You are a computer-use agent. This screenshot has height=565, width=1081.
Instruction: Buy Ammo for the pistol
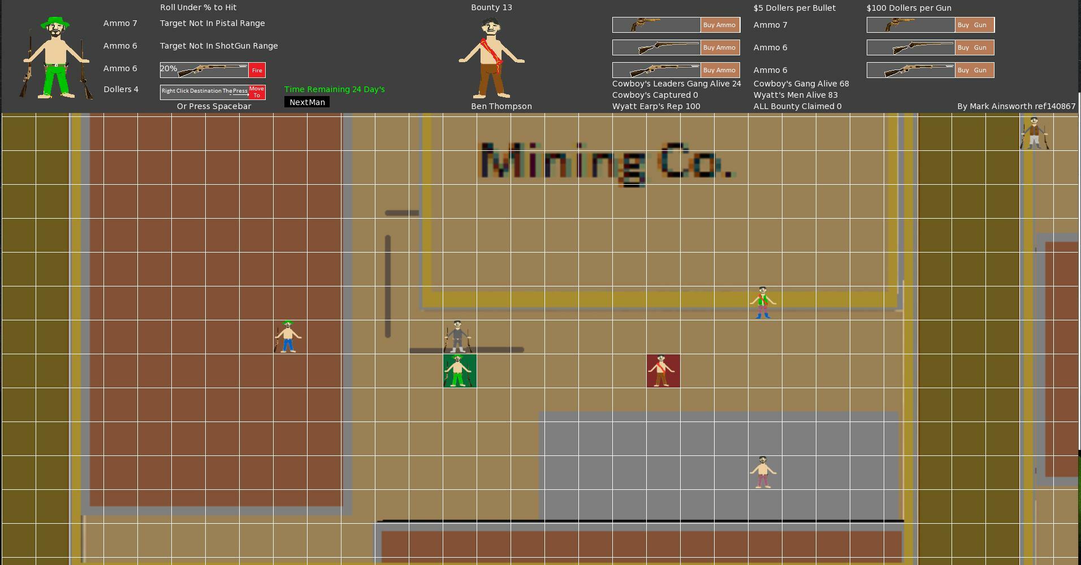719,25
